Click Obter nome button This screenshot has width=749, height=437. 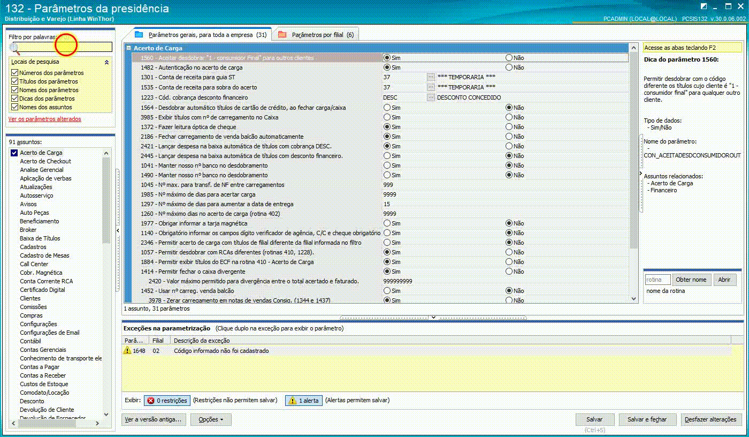tap(691, 280)
